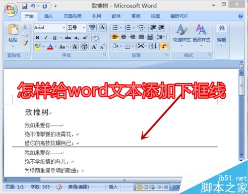This screenshot has width=248, height=194.
Task: Expand bullets list dropdown arrow
Action: coord(121,27)
